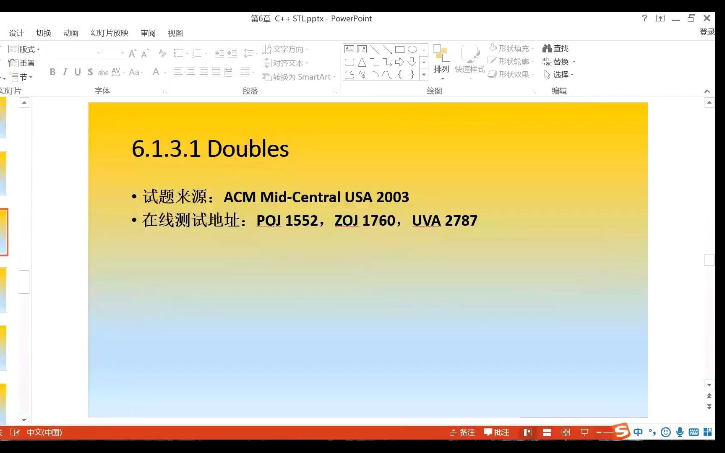Open character spacing (AV) dropdown

coord(118,72)
